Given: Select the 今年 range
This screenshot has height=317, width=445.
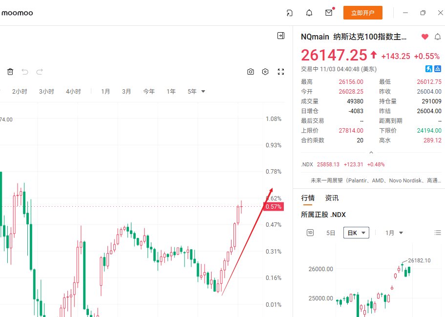Looking at the screenshot, I should (148, 92).
